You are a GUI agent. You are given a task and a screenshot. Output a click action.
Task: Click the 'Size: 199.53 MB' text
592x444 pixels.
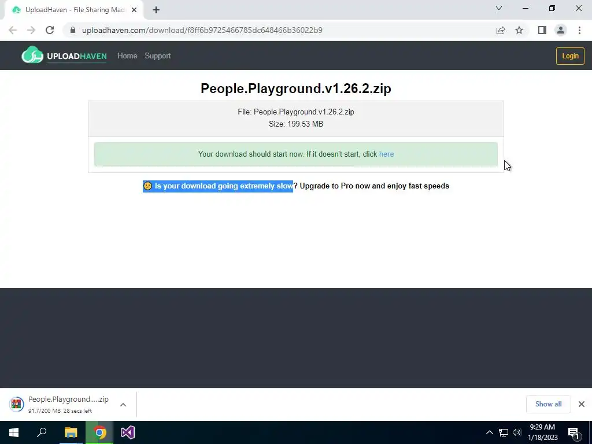(x=296, y=124)
